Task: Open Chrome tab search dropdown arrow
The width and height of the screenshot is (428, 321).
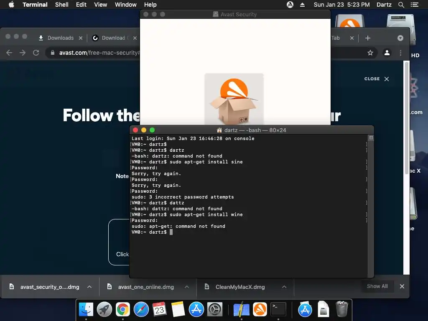Action: [400, 38]
